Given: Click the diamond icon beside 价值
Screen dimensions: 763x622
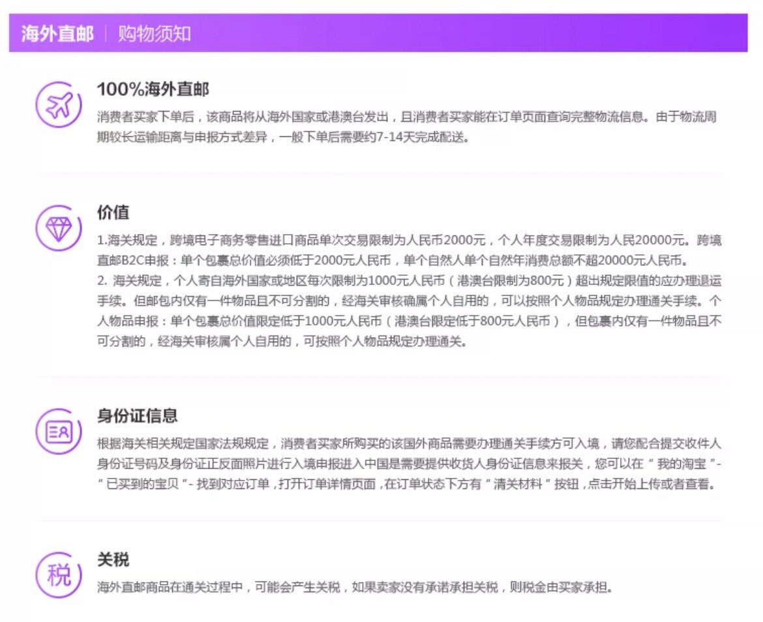Looking at the screenshot, I should click(59, 228).
